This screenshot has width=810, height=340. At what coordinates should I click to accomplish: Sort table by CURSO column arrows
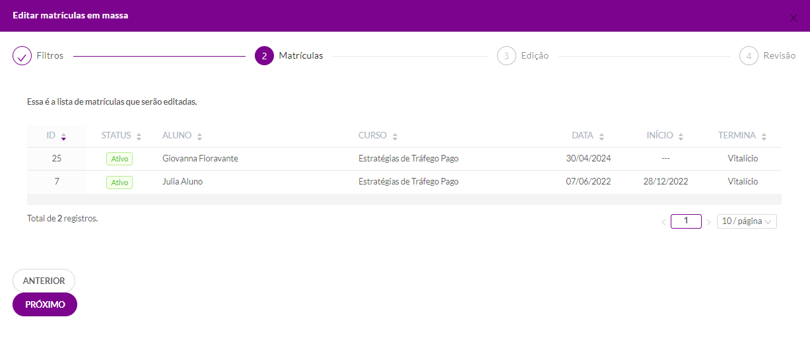click(395, 136)
